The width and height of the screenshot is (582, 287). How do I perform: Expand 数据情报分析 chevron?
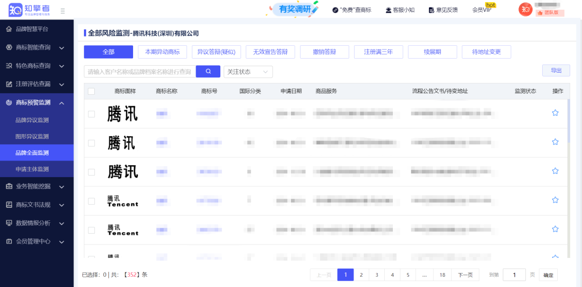click(x=61, y=223)
